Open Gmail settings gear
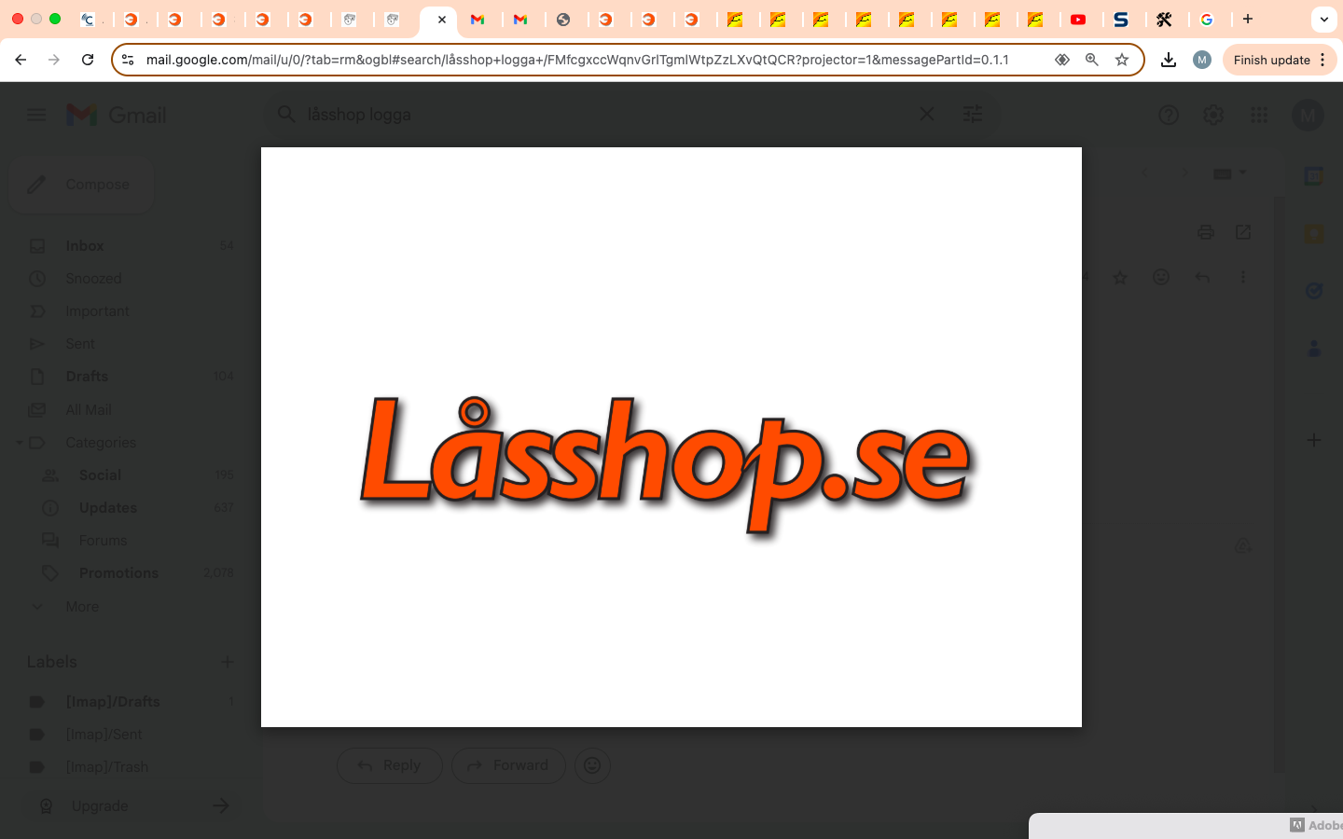This screenshot has height=839, width=1343. [x=1213, y=115]
